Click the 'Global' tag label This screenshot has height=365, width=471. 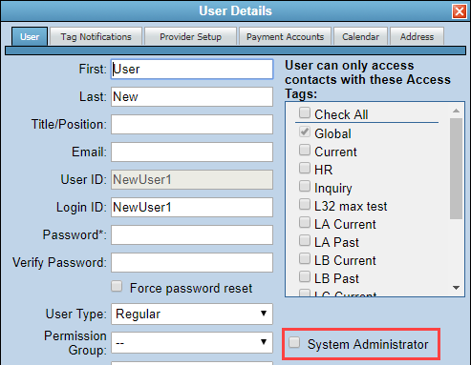pyautogui.click(x=332, y=133)
